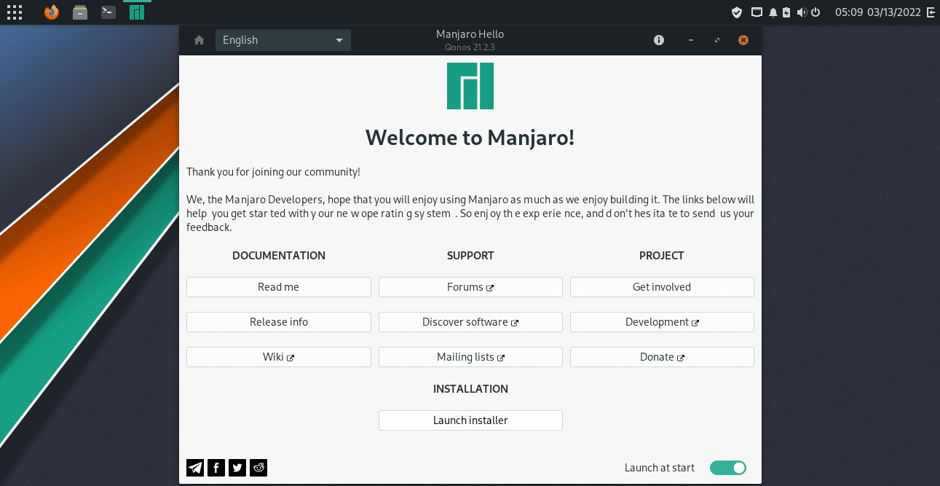Screen dimensions: 940x486
Task: Click the Manjaro Hello taskbar icon
Action: 137,12
